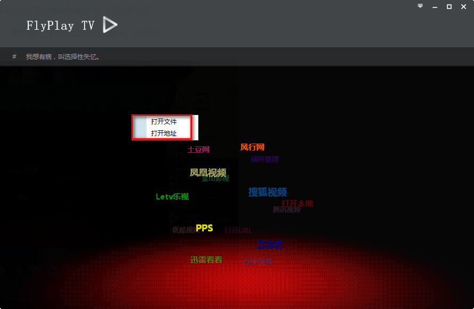Click the FlyPlay TV title text

[x=61, y=26]
